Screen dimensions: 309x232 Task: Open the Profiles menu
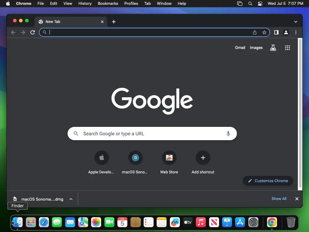click(x=131, y=3)
